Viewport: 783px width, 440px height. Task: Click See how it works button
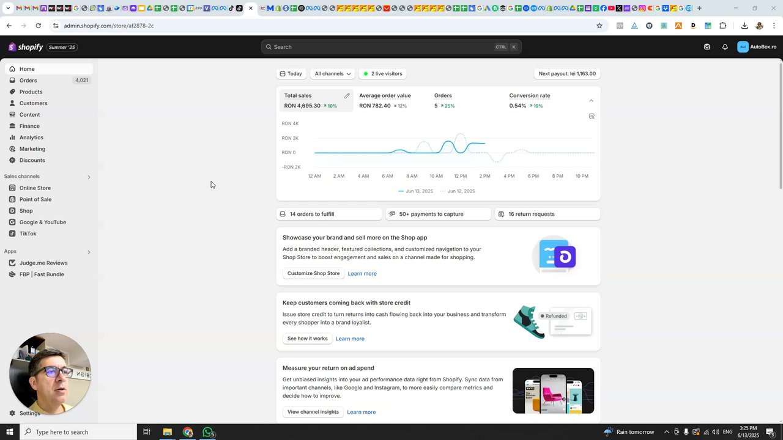(307, 339)
